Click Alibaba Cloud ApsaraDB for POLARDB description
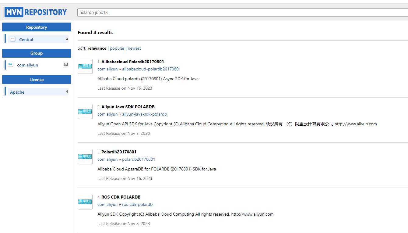 click(x=157, y=169)
